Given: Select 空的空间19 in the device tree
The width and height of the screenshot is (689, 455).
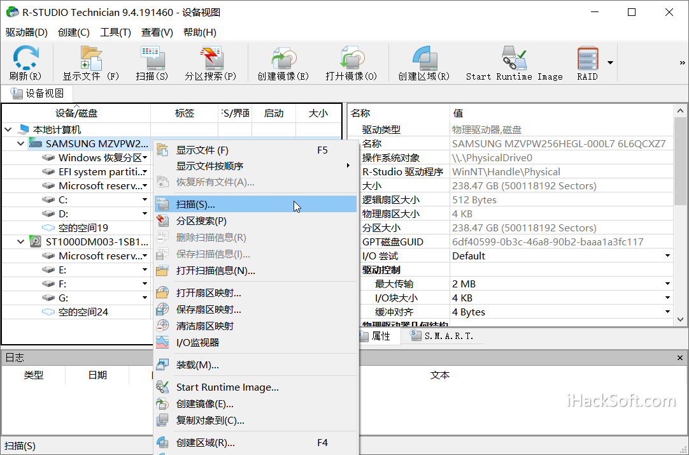Looking at the screenshot, I should (x=83, y=227).
